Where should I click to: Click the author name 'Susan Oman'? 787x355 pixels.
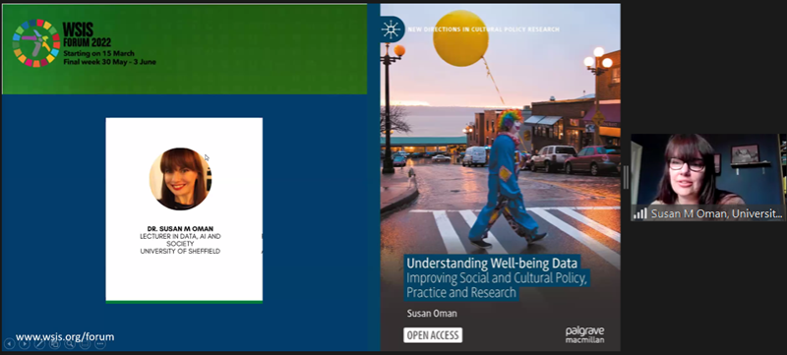[x=432, y=314]
